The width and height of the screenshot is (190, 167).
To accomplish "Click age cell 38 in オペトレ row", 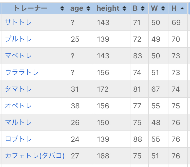I will 75,106.
